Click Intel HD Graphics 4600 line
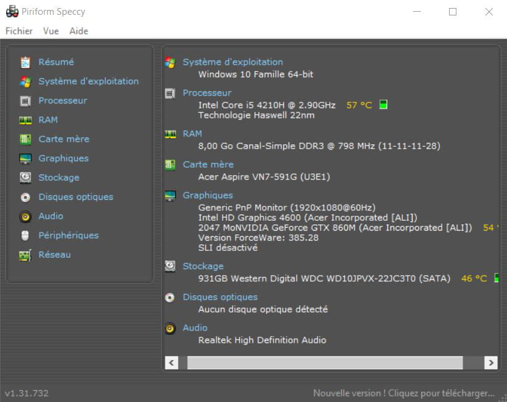Viewport: 507px width, 402px height. (x=308, y=218)
